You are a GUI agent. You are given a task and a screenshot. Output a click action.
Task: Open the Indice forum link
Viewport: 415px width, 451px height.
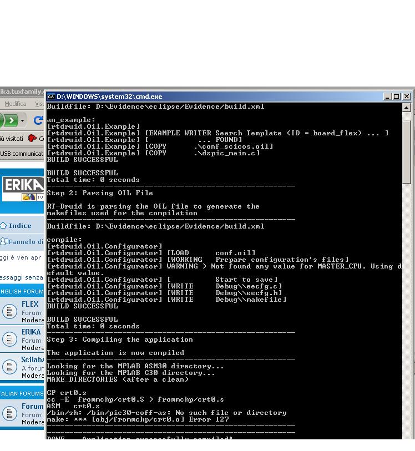click(x=20, y=226)
